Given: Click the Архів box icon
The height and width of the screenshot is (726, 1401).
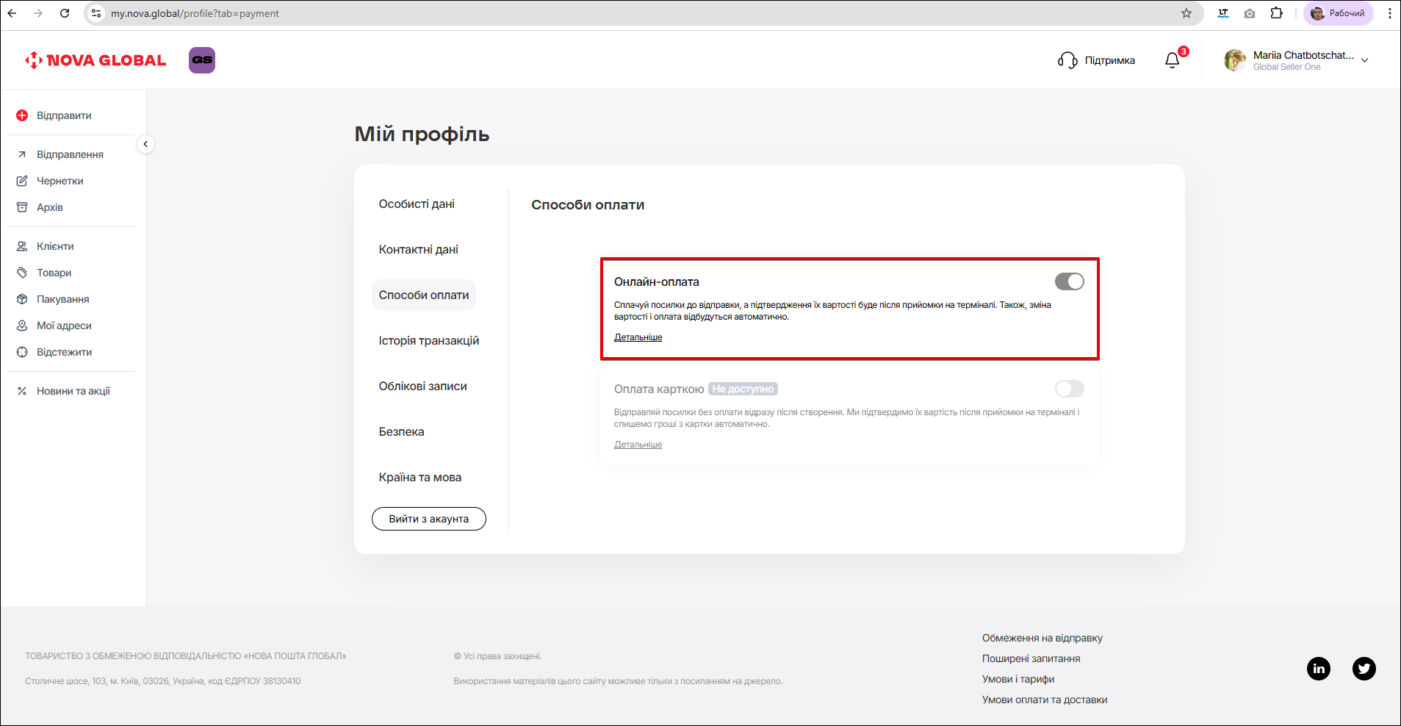Looking at the screenshot, I should pyautogui.click(x=22, y=207).
